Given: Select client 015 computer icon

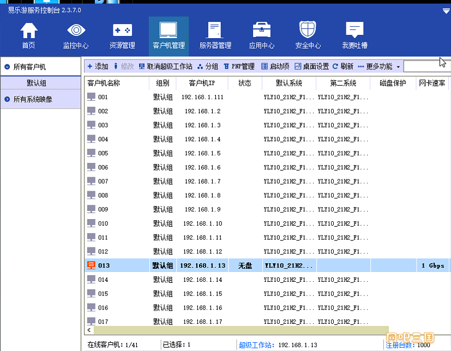Looking at the screenshot, I should 91,294.
